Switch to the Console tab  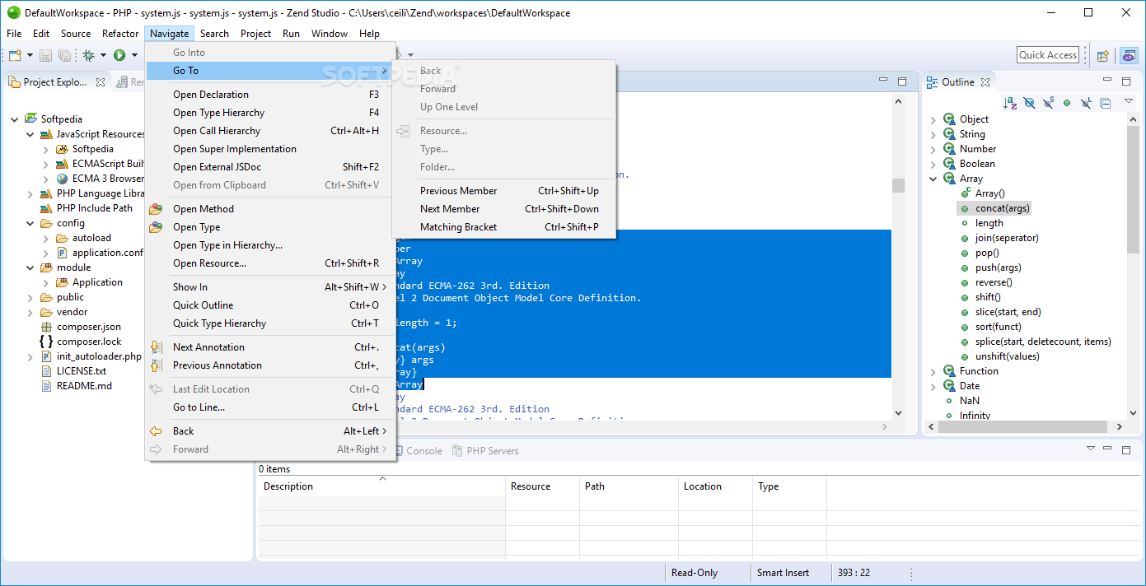tap(418, 450)
